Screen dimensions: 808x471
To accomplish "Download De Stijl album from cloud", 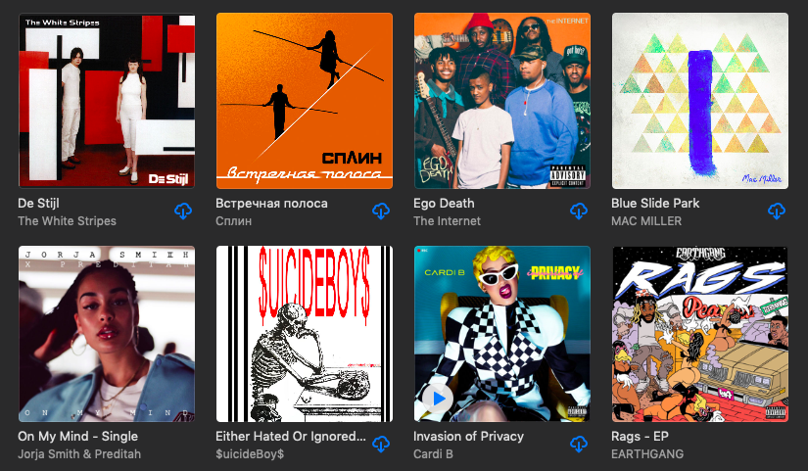I will [x=183, y=212].
